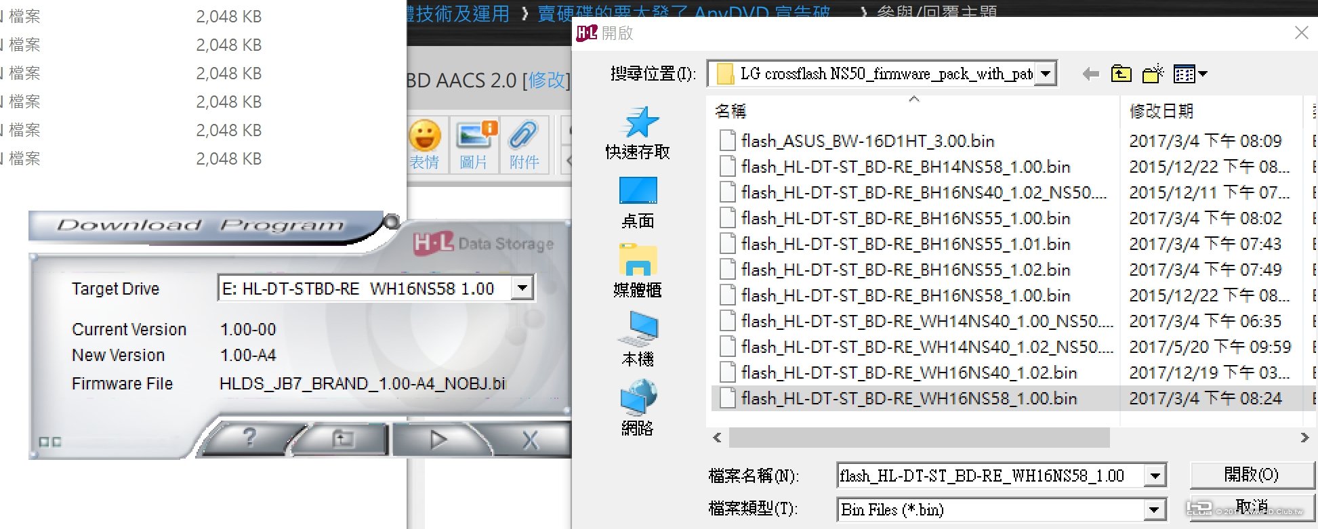The height and width of the screenshot is (529, 1318).
Task: Select file flash_HL-DT-ST_BD-RE_BH16NS40_1.02_NS50
Action: pyautogui.click(x=924, y=192)
